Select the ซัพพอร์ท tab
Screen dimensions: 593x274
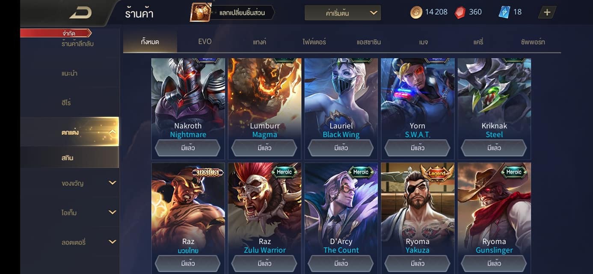pyautogui.click(x=533, y=42)
